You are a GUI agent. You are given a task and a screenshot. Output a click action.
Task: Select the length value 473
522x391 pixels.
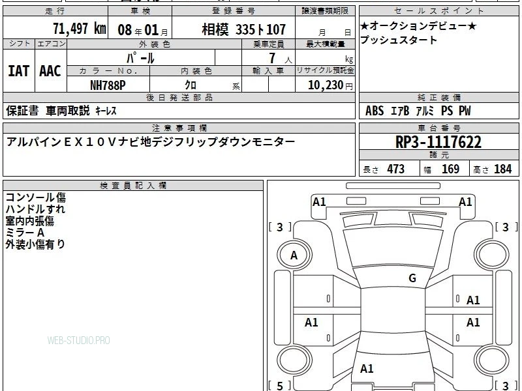point(396,169)
